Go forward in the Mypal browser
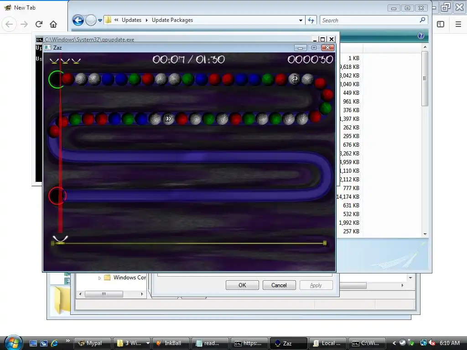 [24, 24]
